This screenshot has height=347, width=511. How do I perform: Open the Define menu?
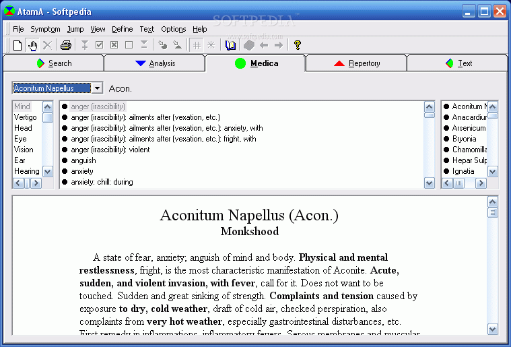pos(123,29)
